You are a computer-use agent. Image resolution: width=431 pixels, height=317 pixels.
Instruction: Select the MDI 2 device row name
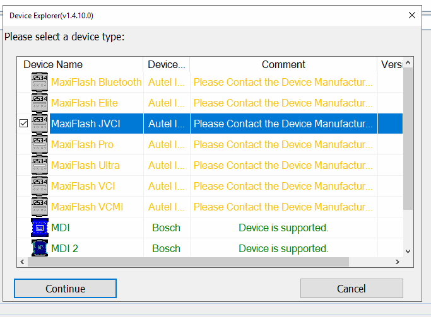[x=64, y=248]
